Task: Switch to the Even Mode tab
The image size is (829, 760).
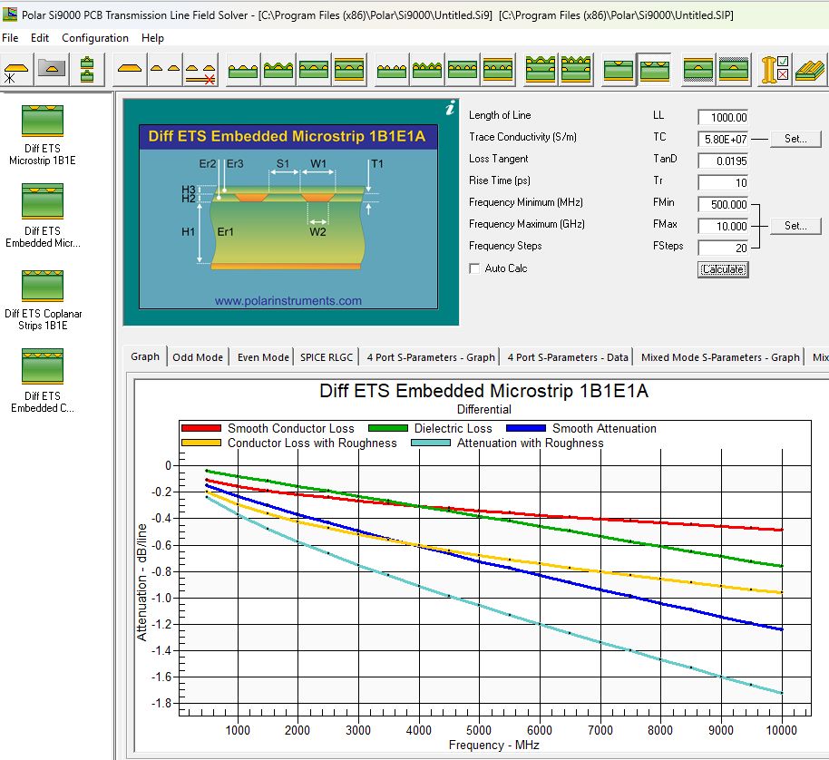Action: [263, 357]
